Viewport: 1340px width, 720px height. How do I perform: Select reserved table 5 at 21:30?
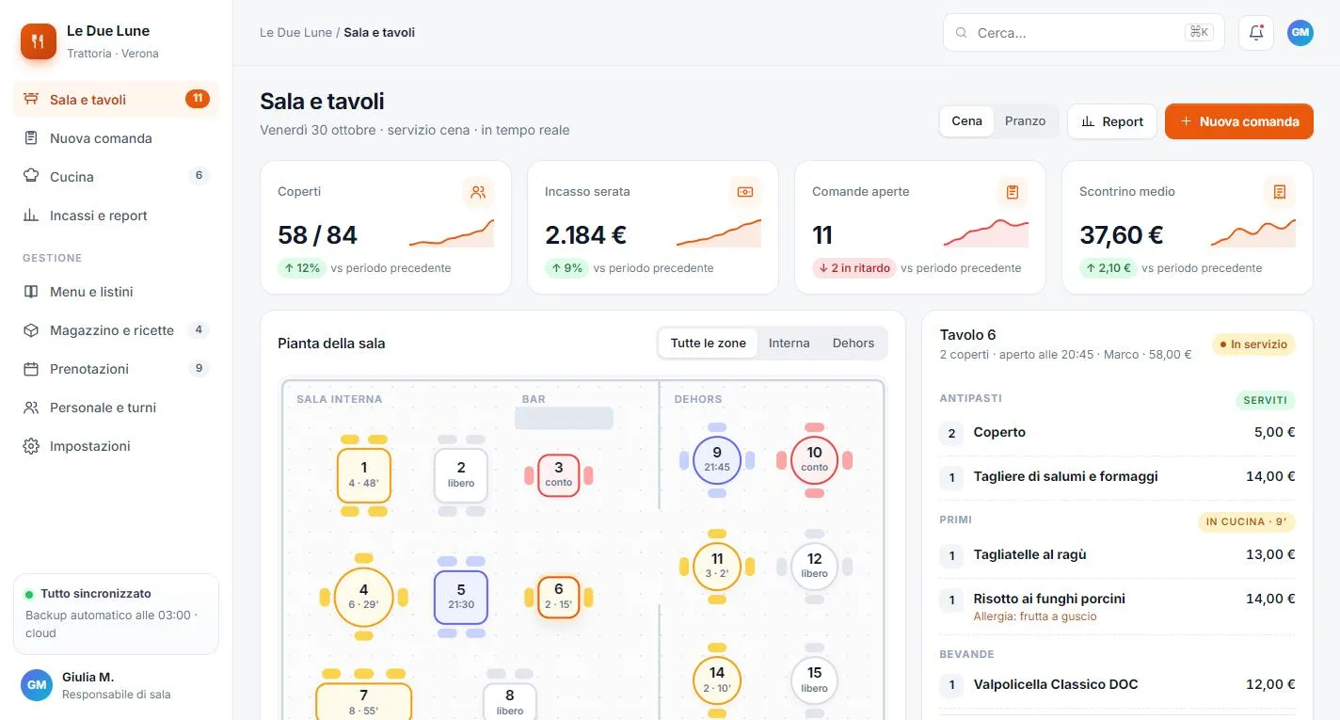coord(461,597)
